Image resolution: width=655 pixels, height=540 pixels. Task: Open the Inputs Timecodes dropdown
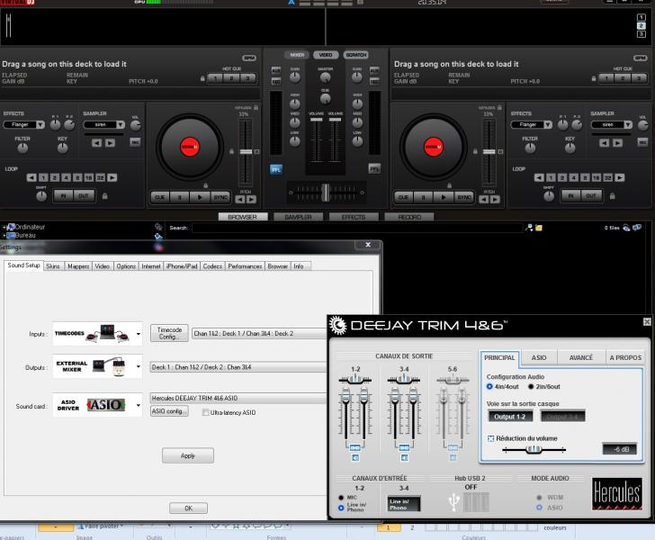point(139,334)
